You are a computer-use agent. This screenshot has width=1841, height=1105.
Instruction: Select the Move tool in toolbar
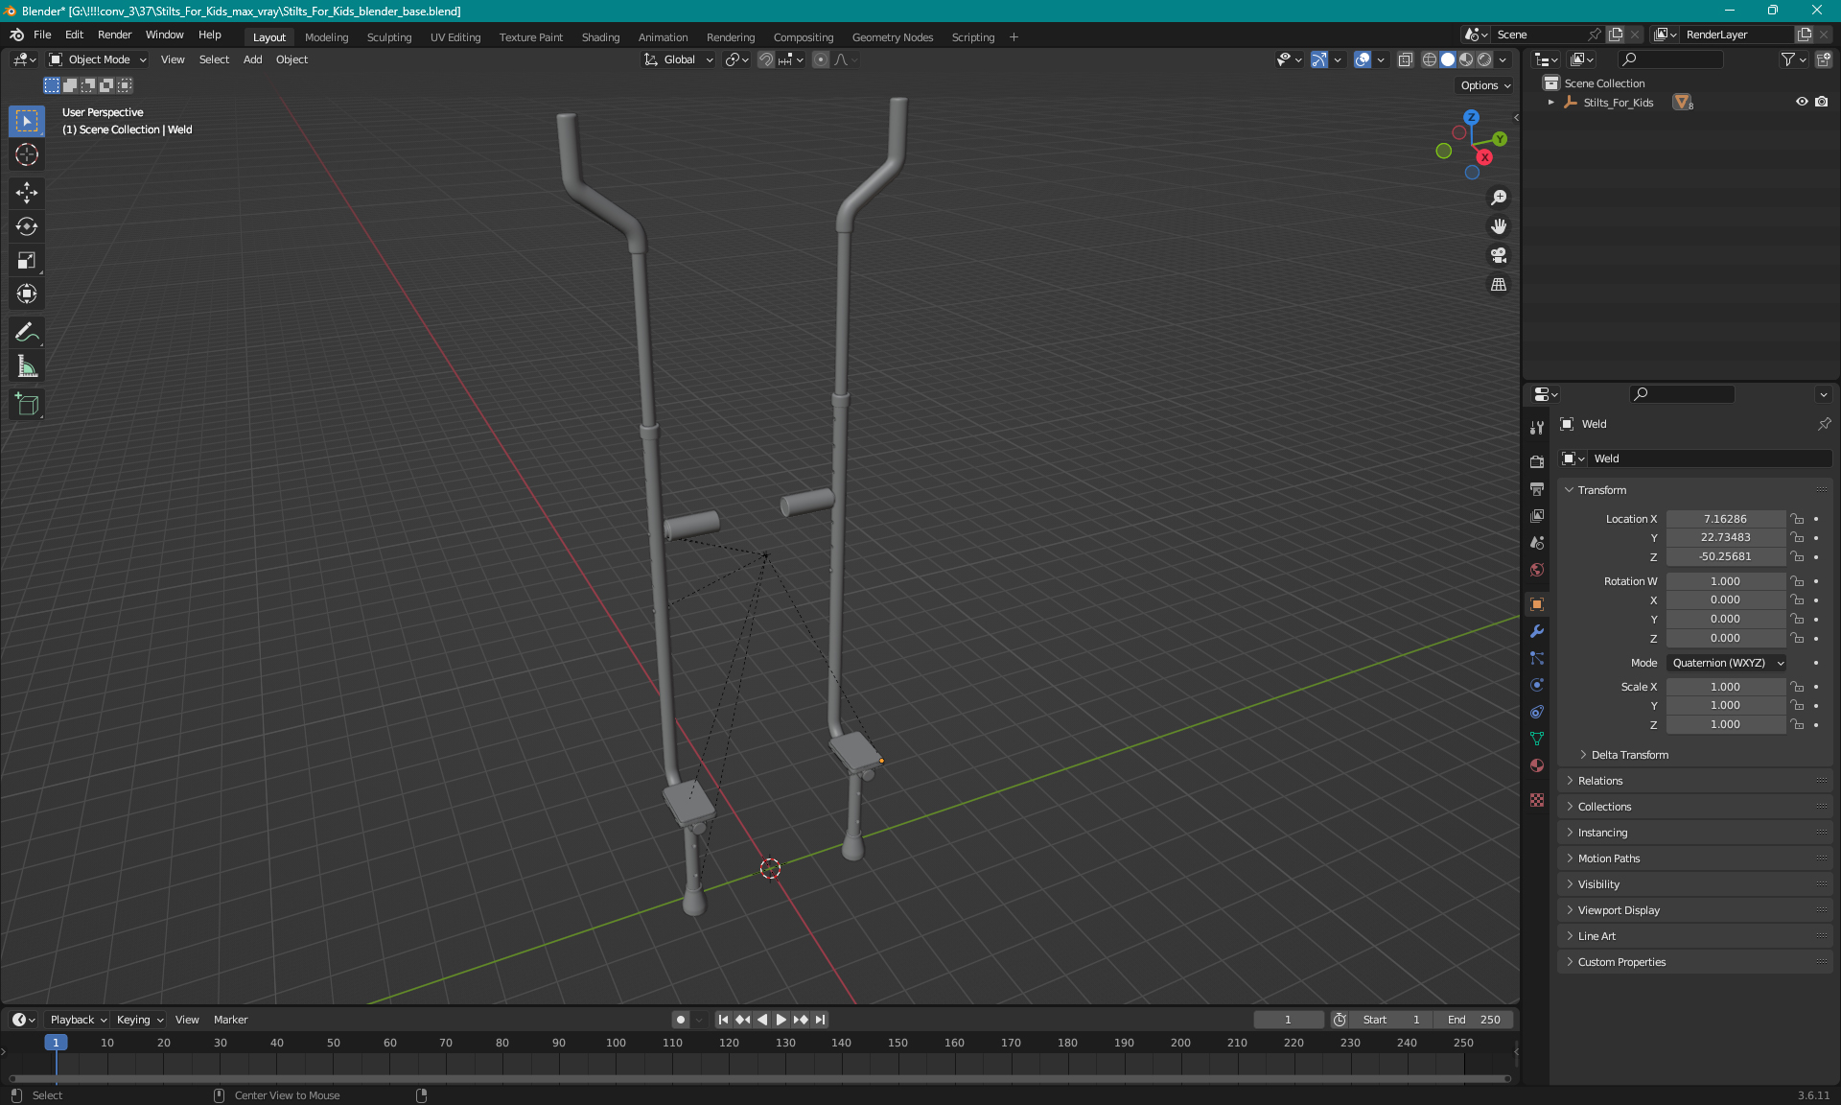(28, 192)
